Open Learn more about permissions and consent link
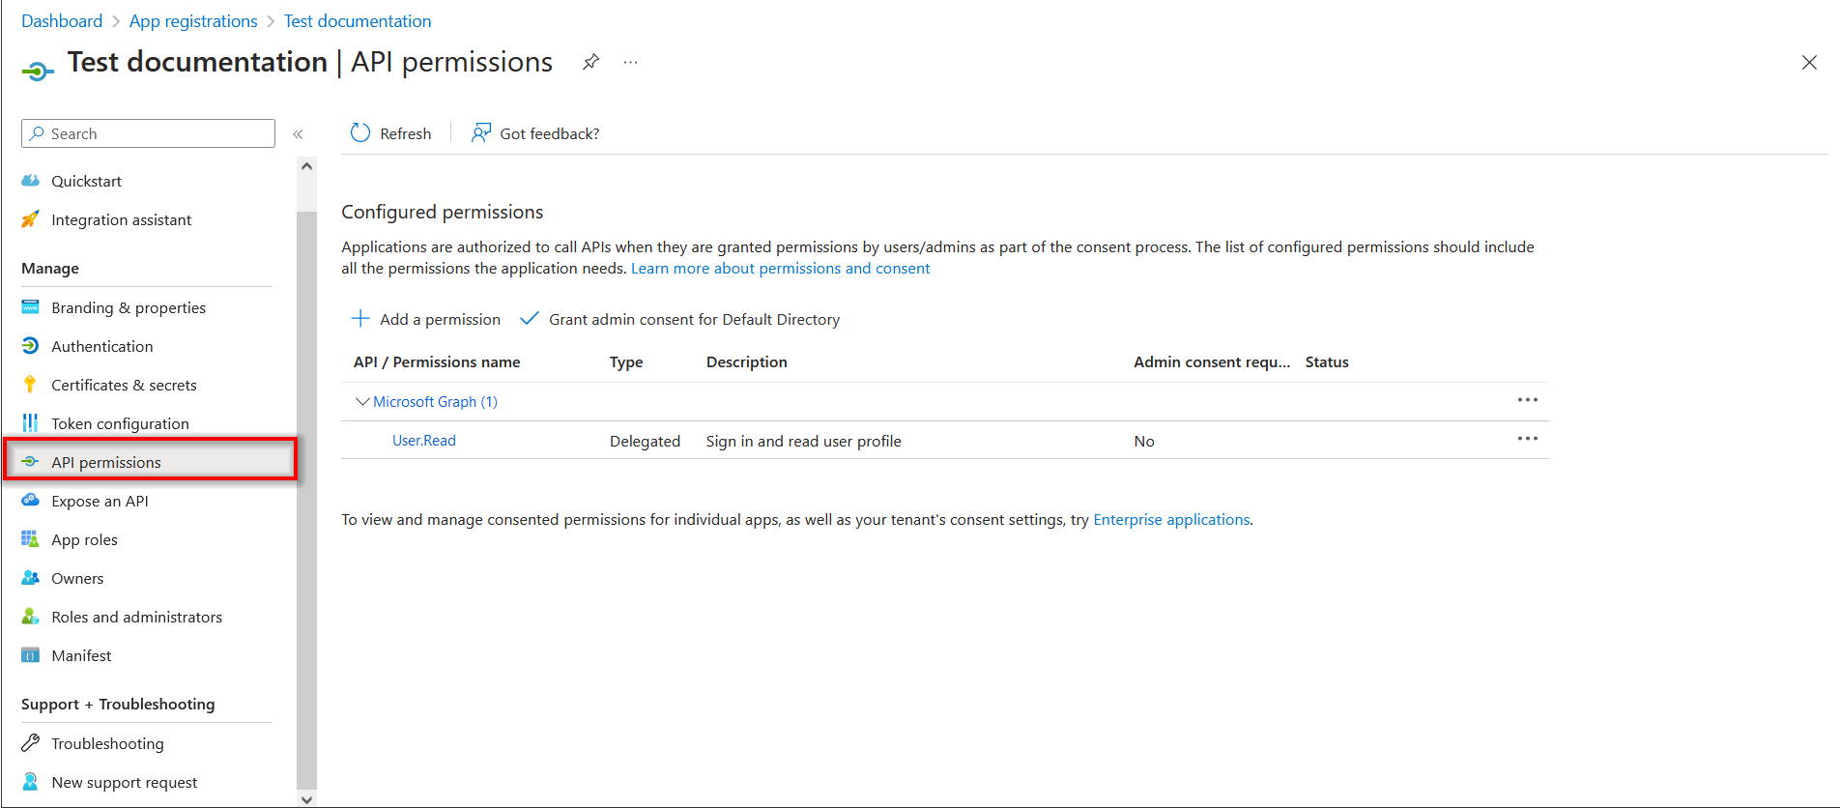 [x=780, y=268]
